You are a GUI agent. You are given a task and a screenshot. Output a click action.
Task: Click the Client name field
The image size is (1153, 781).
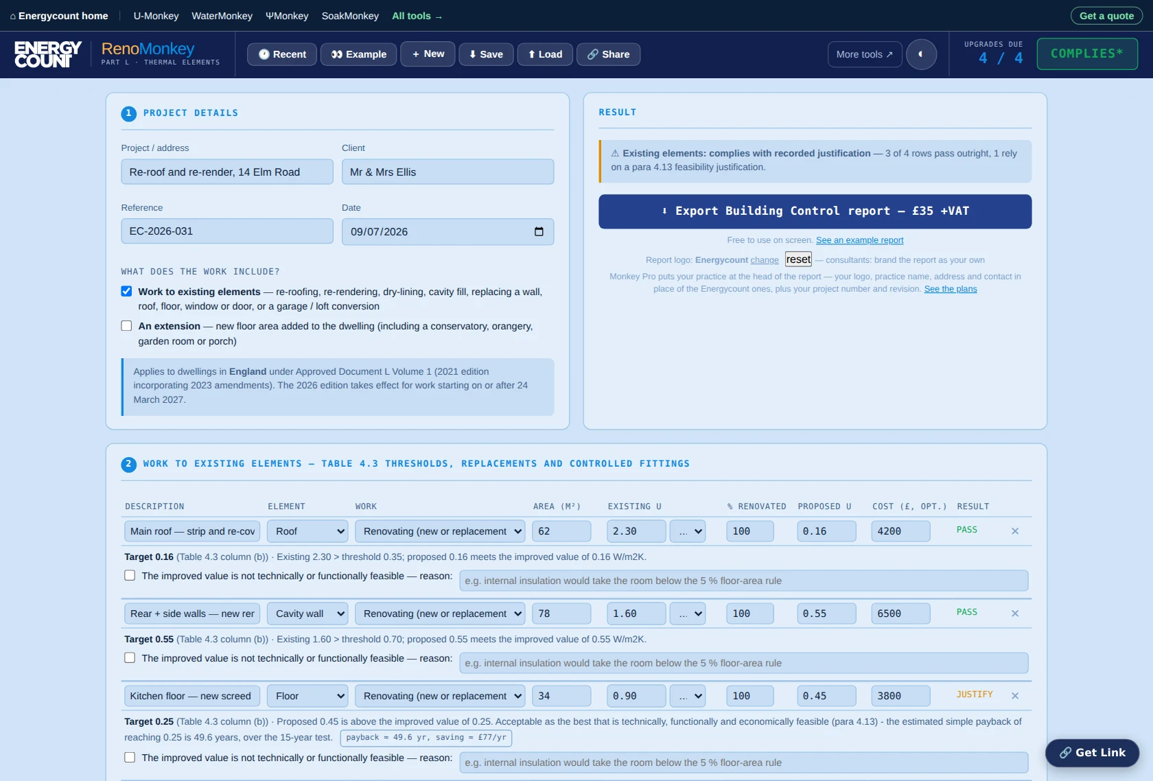447,172
